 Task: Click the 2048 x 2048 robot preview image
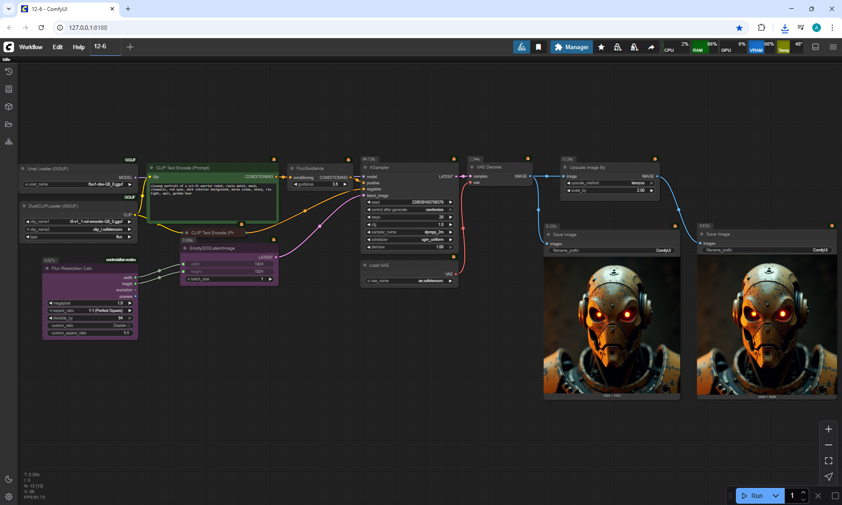click(x=767, y=325)
